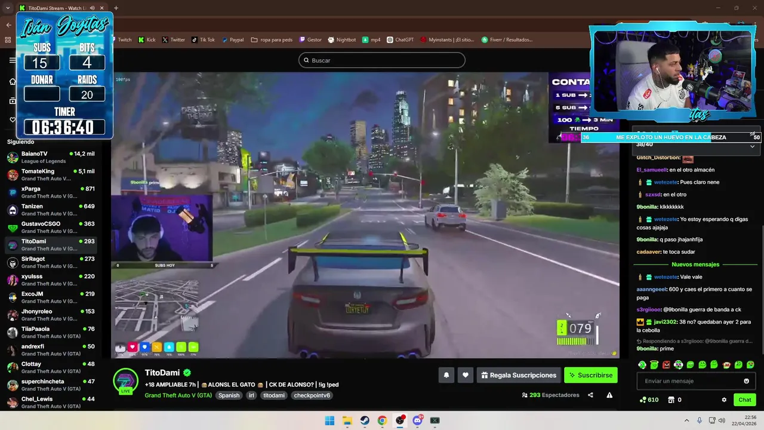Mute the TitoDami Stream tab audio icon
Image resolution: width=764 pixels, height=430 pixels.
point(92,8)
